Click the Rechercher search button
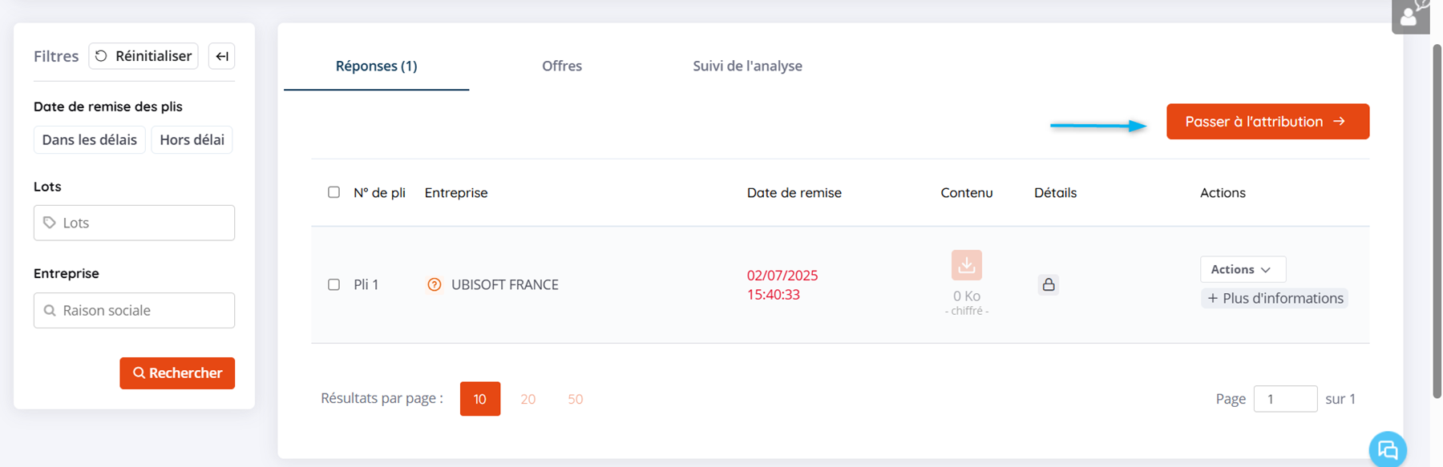Viewport: 1443px width, 467px height. [x=177, y=373]
